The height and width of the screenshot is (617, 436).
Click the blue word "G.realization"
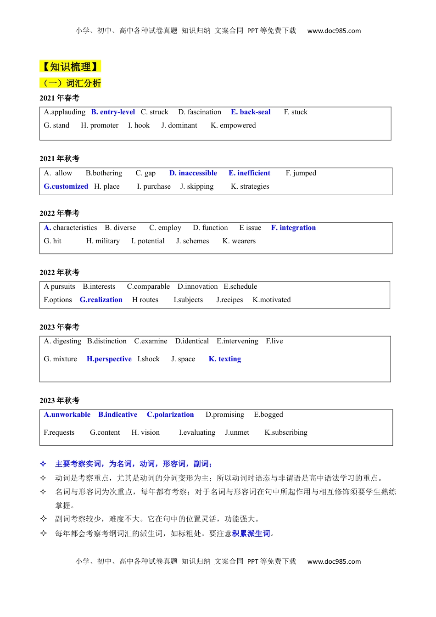[101, 300]
